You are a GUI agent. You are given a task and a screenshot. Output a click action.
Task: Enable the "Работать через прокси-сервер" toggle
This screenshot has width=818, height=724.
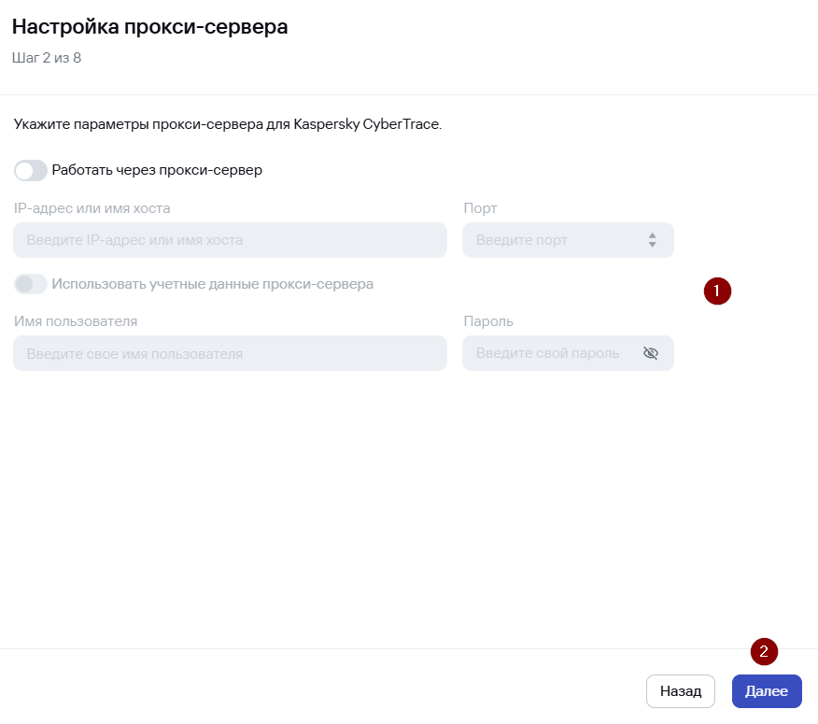[30, 170]
